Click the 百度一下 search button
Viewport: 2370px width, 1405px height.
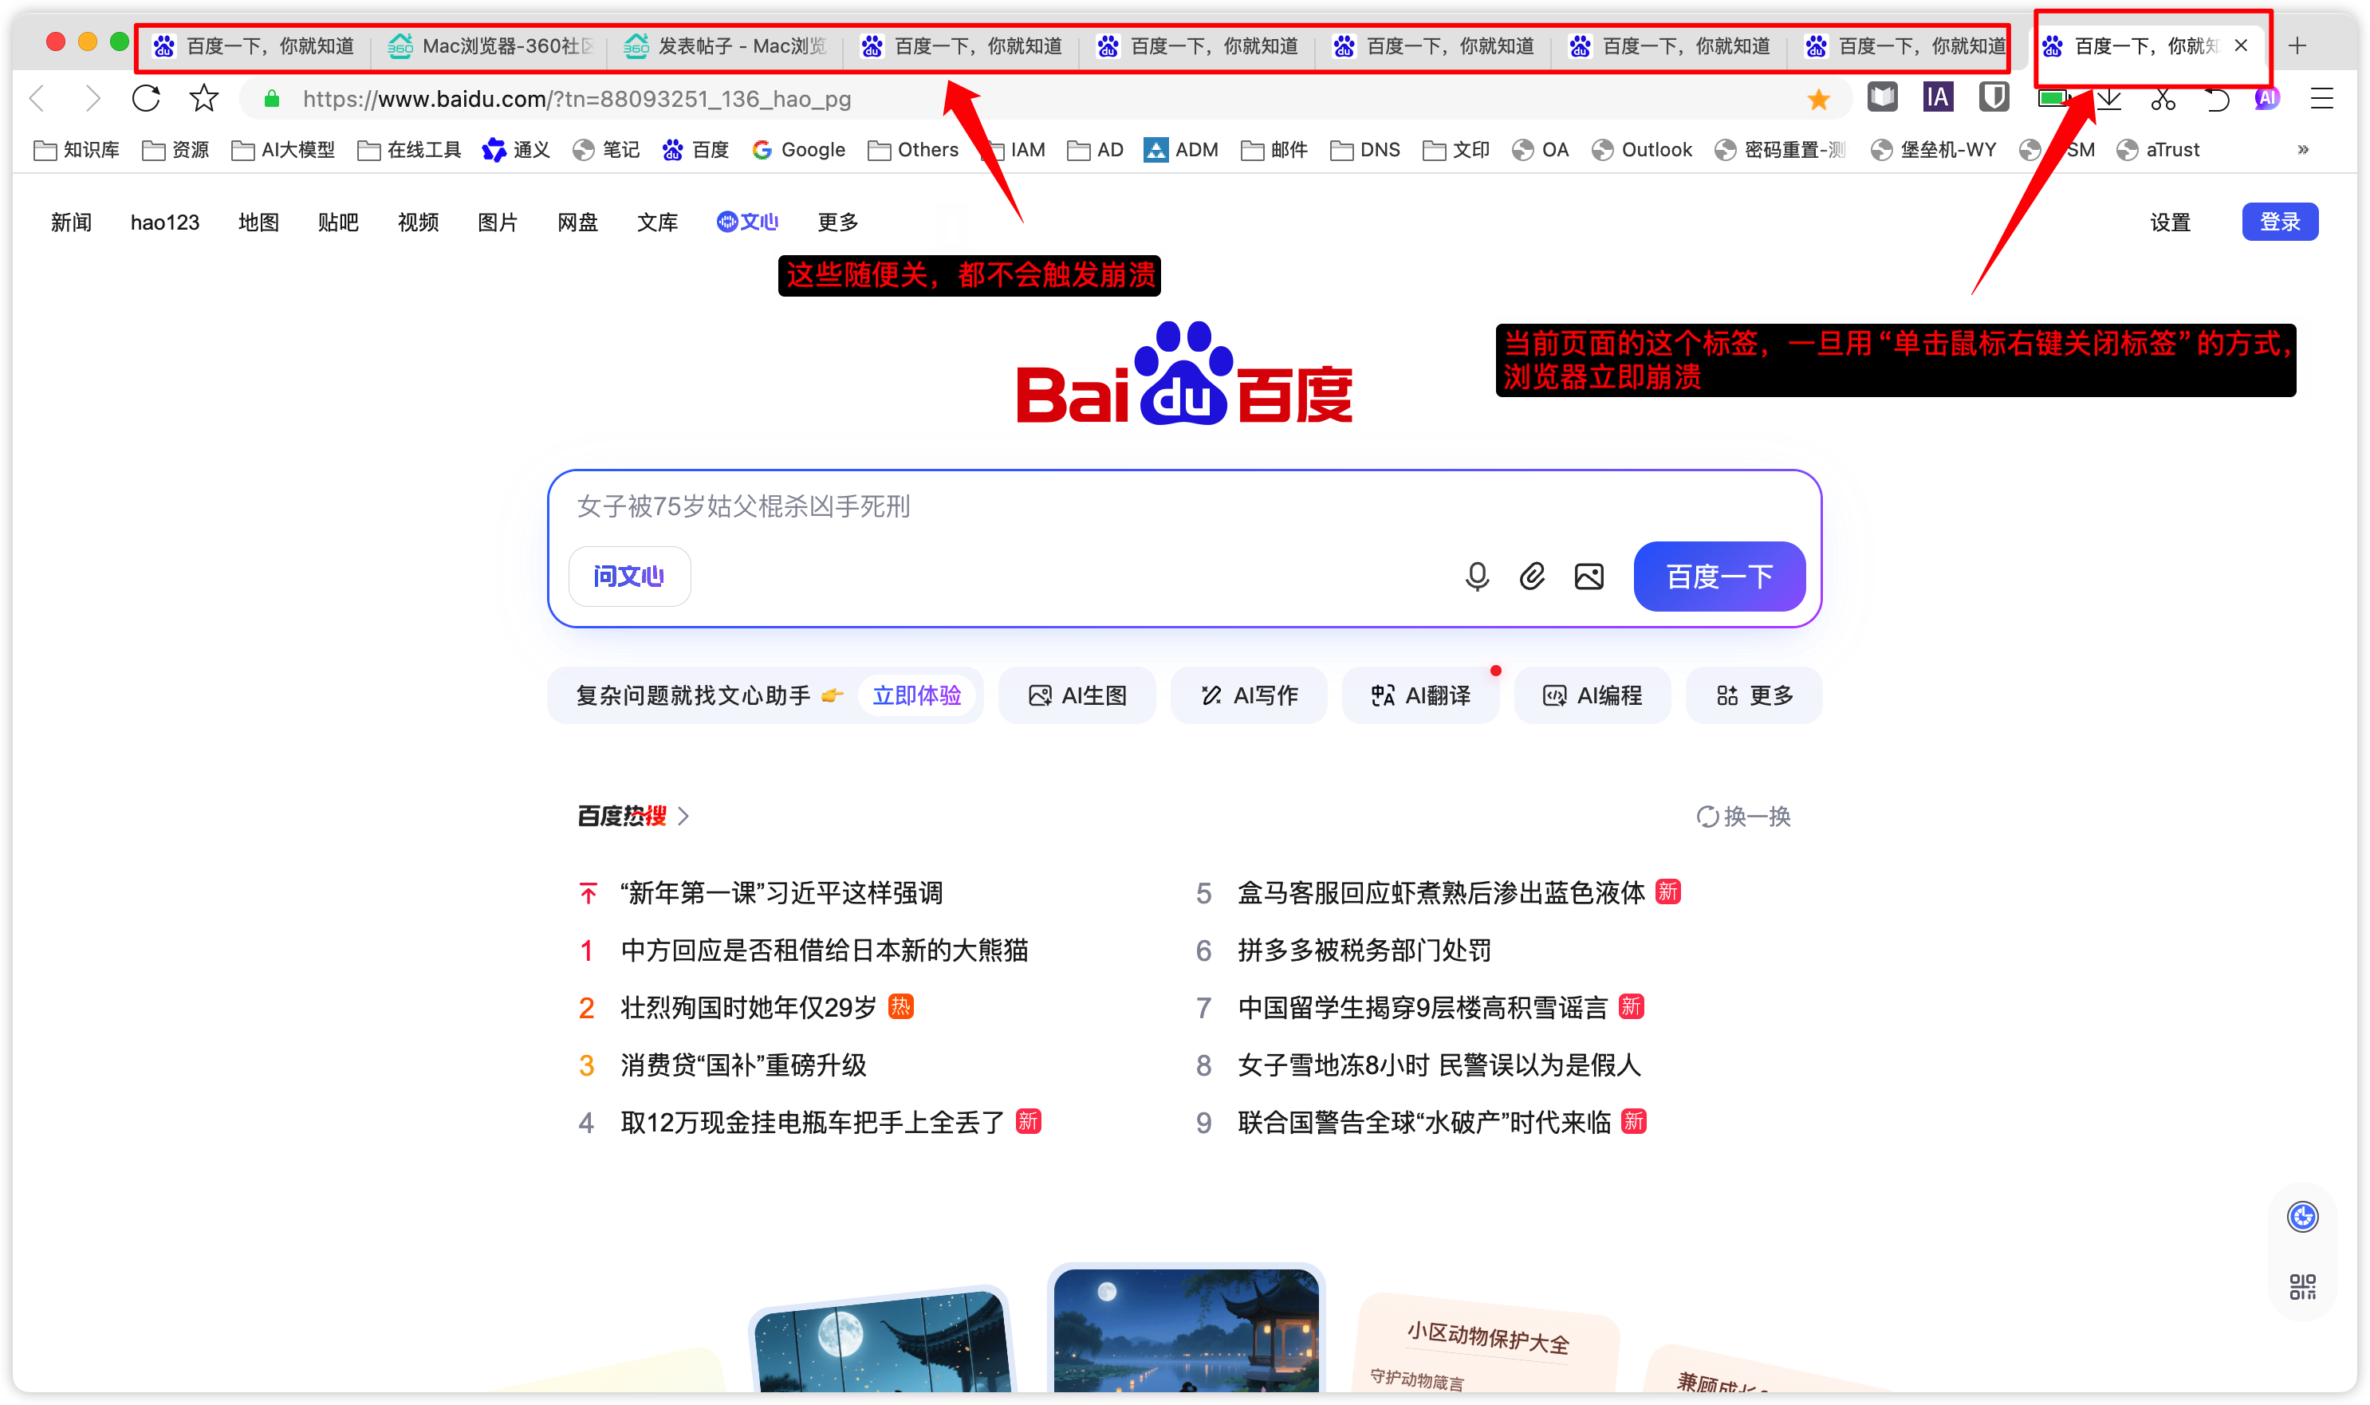pos(1718,576)
